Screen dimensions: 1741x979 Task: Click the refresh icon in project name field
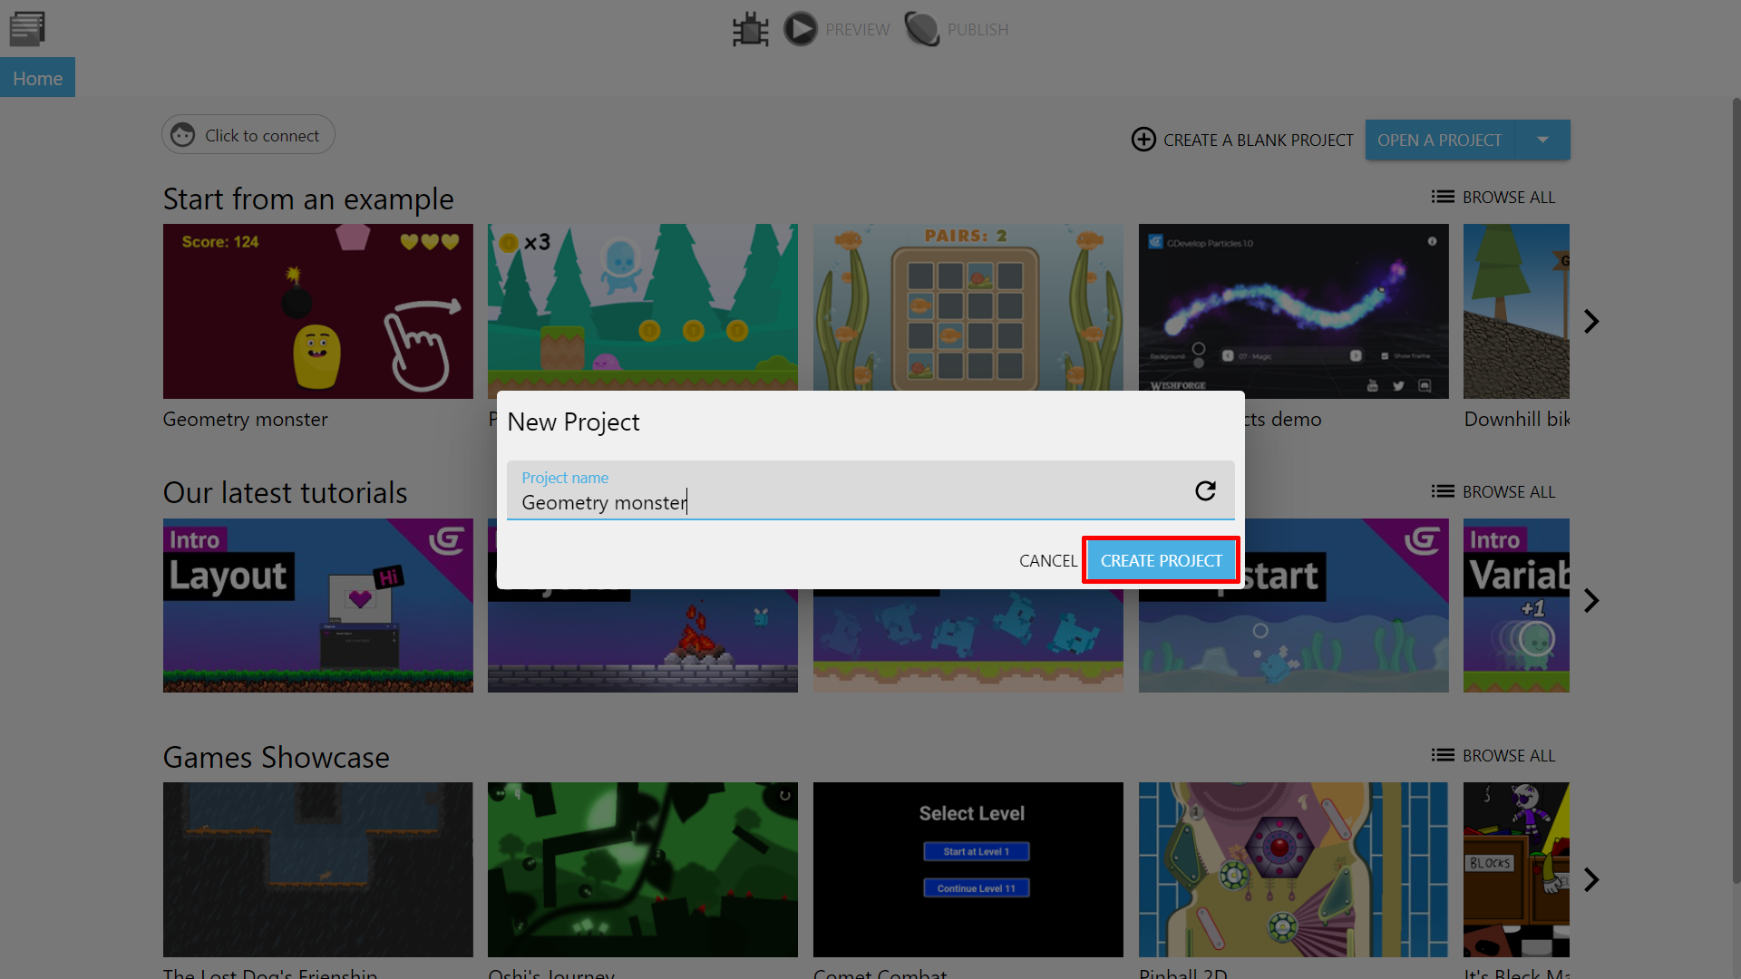[x=1205, y=490]
